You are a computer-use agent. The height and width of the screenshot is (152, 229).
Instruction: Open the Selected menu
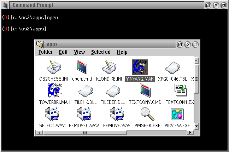101,52
